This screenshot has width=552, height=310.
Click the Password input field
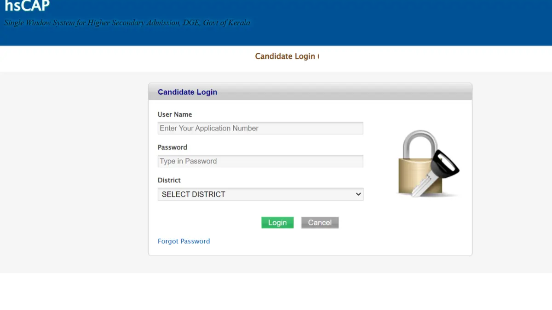pos(260,161)
